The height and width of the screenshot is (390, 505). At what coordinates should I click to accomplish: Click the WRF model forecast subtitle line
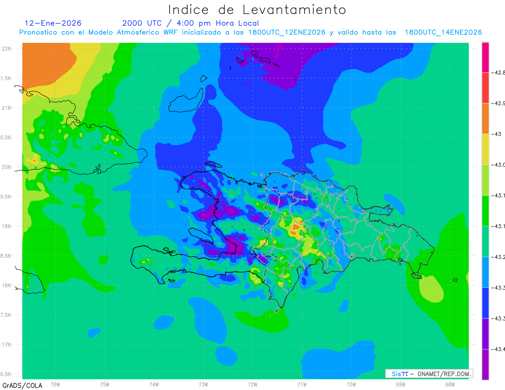pyautogui.click(x=250, y=32)
